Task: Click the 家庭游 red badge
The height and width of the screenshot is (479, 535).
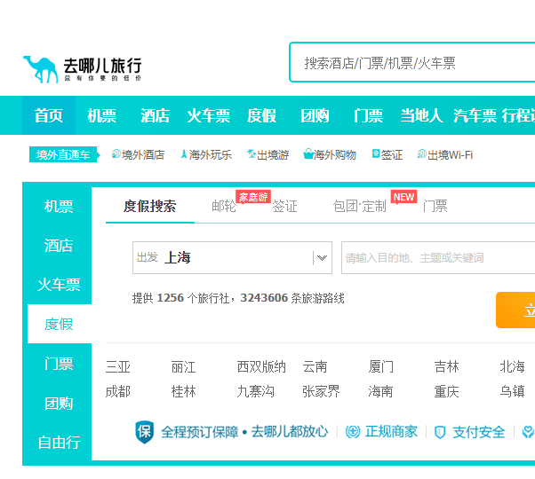Action: tap(253, 197)
